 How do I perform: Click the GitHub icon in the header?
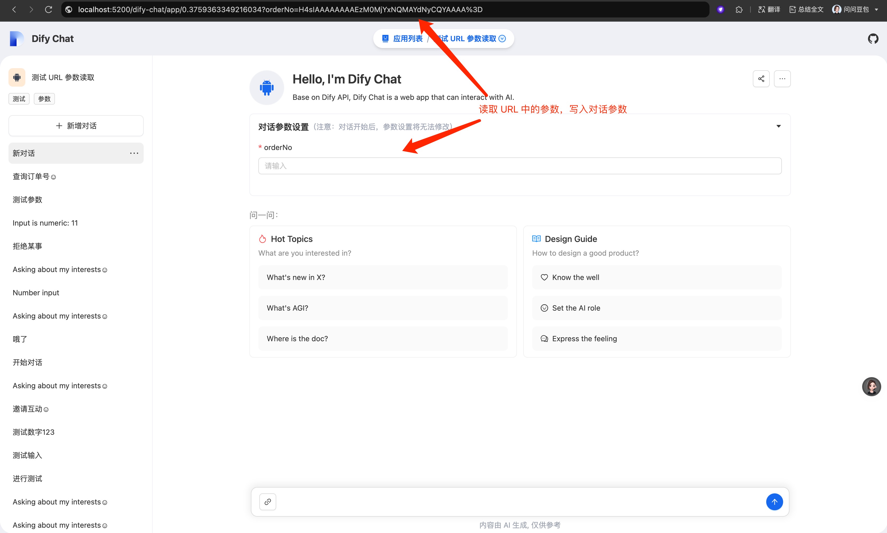pos(873,39)
